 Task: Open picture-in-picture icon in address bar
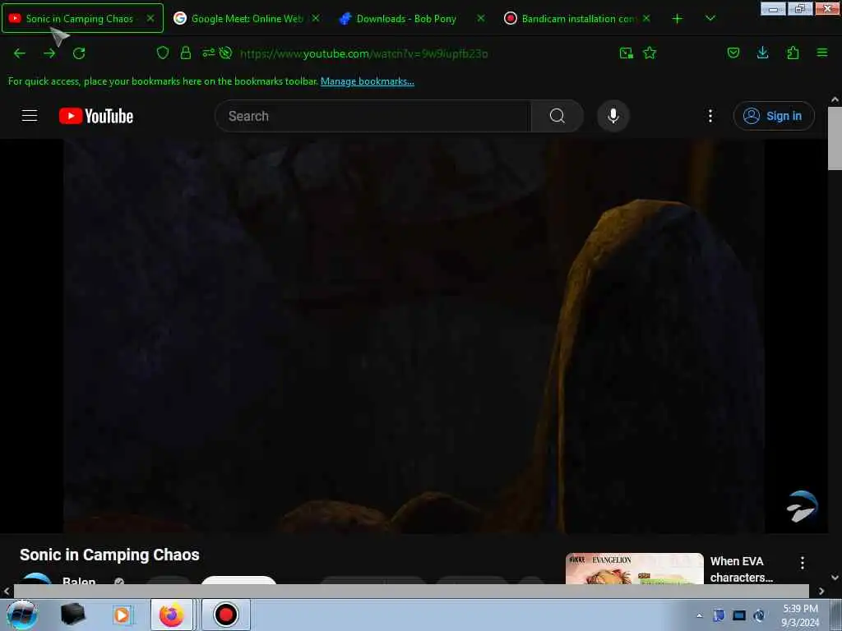coord(626,53)
